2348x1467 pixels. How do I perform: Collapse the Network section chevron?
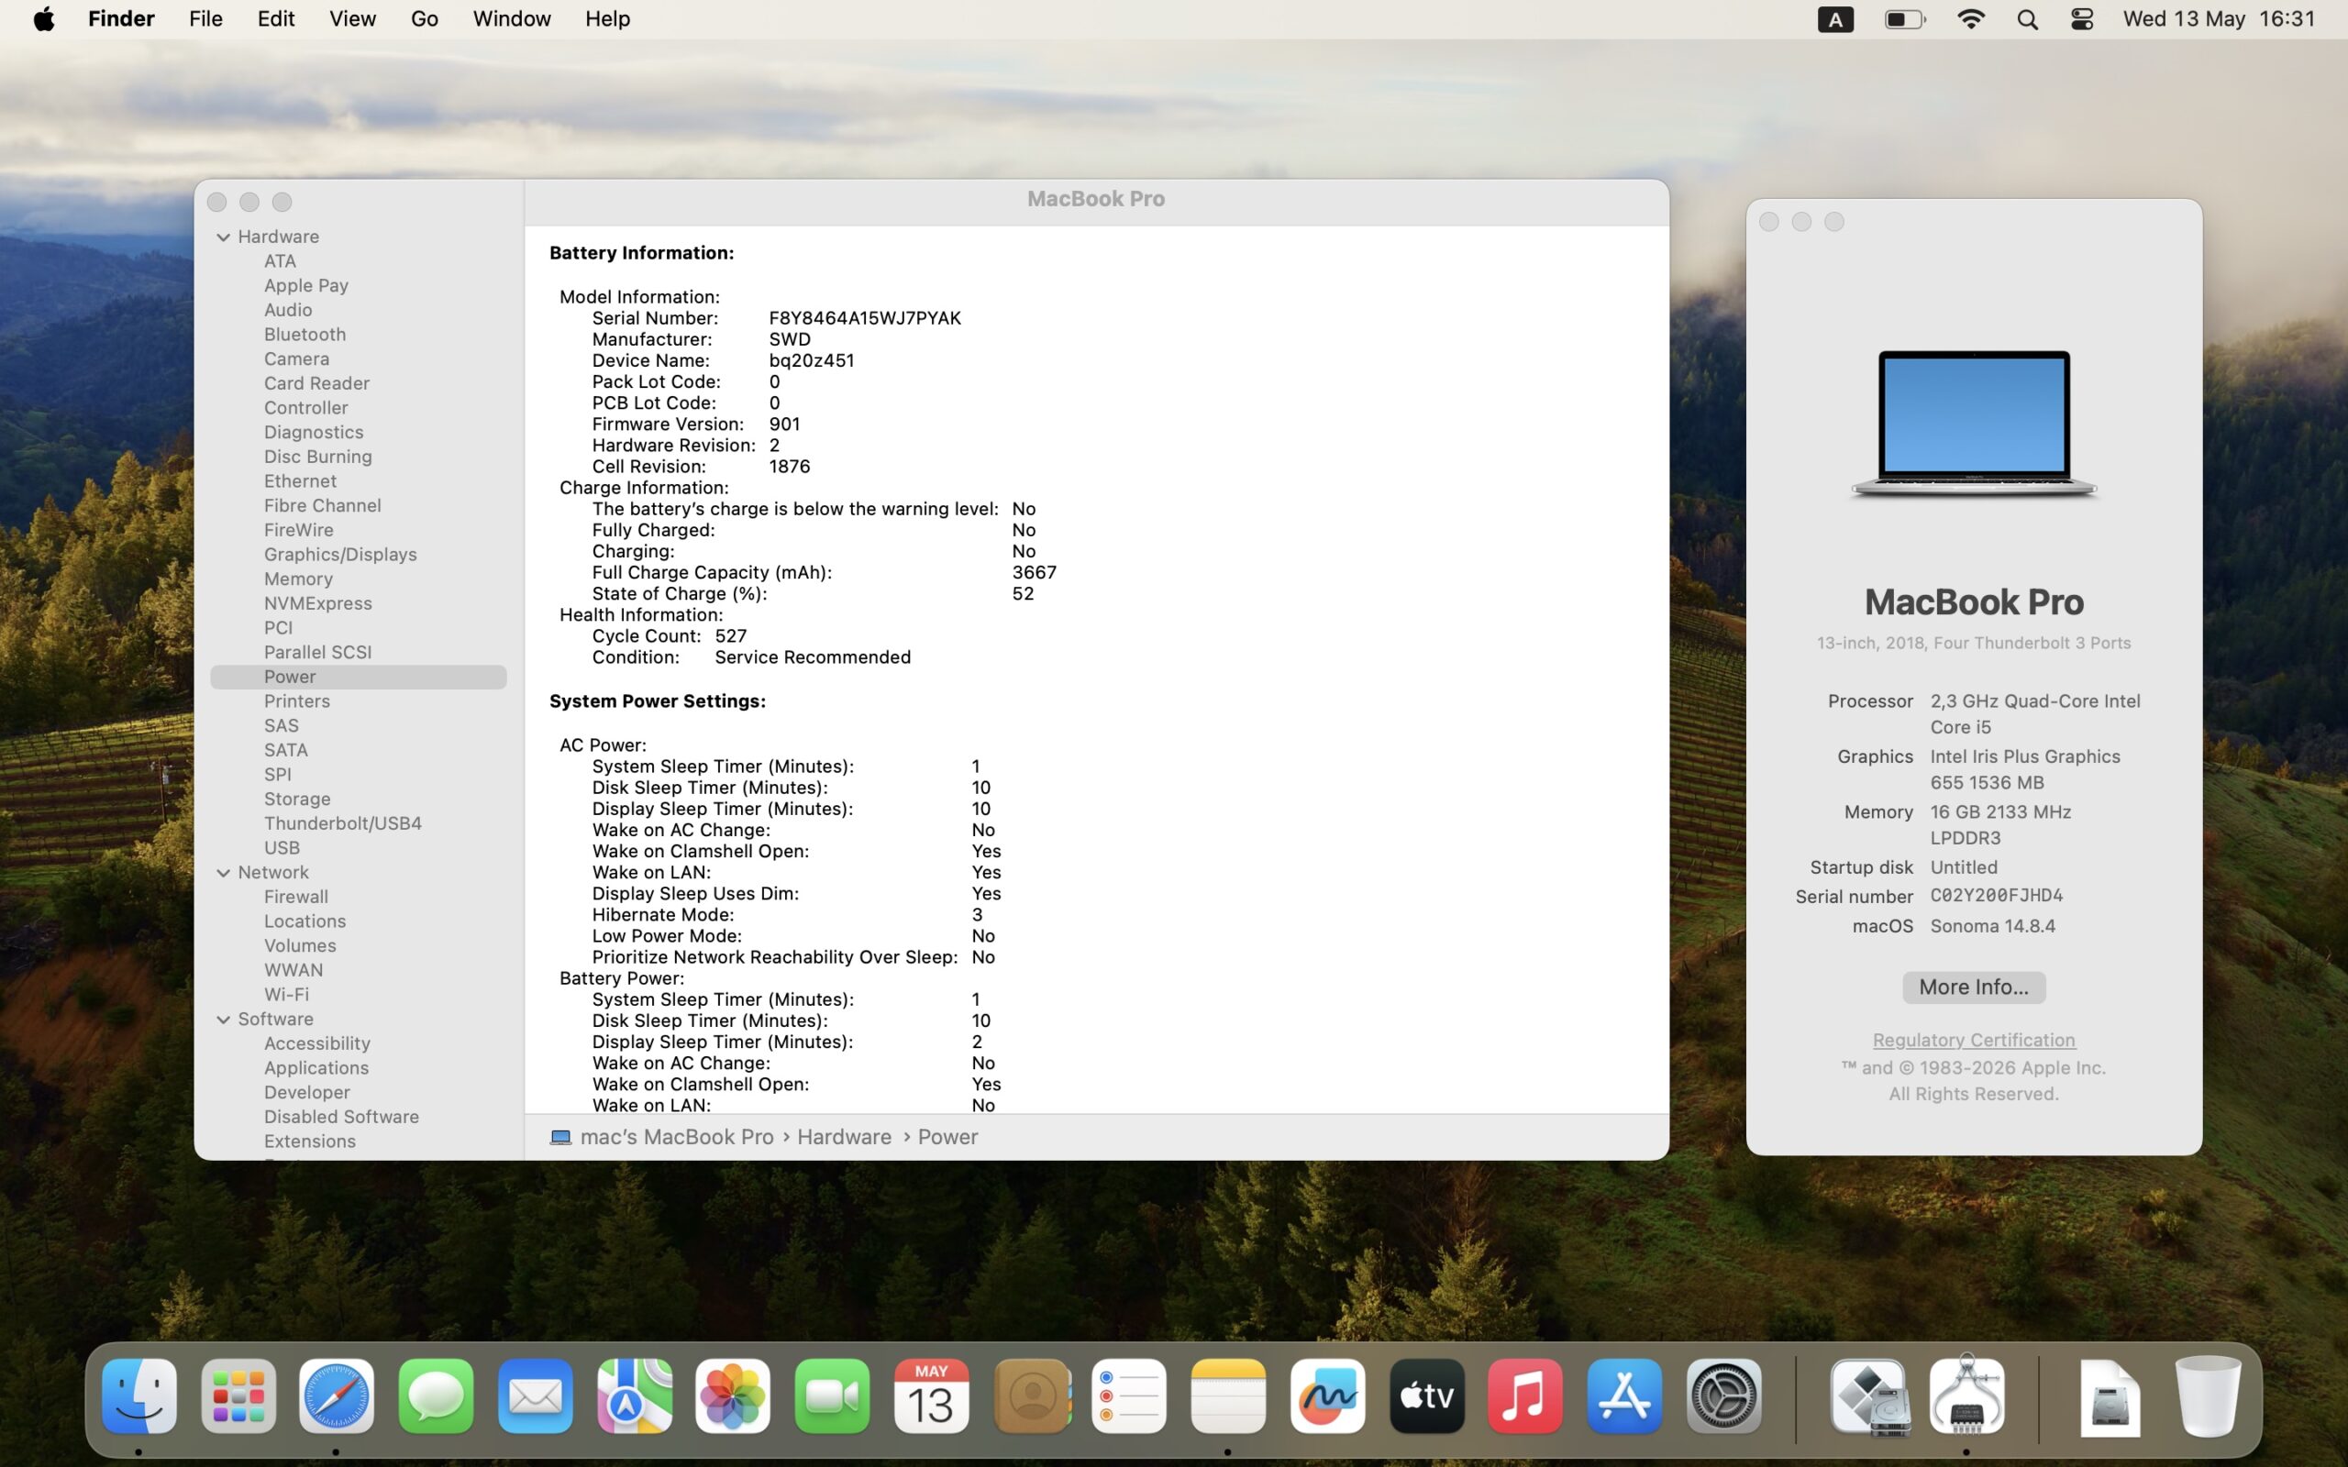[x=223, y=872]
